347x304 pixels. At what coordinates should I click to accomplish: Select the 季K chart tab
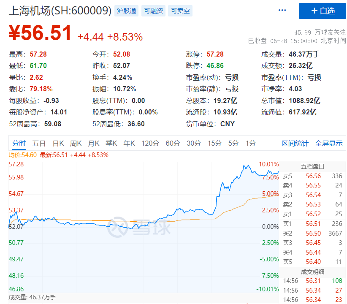point(111,144)
